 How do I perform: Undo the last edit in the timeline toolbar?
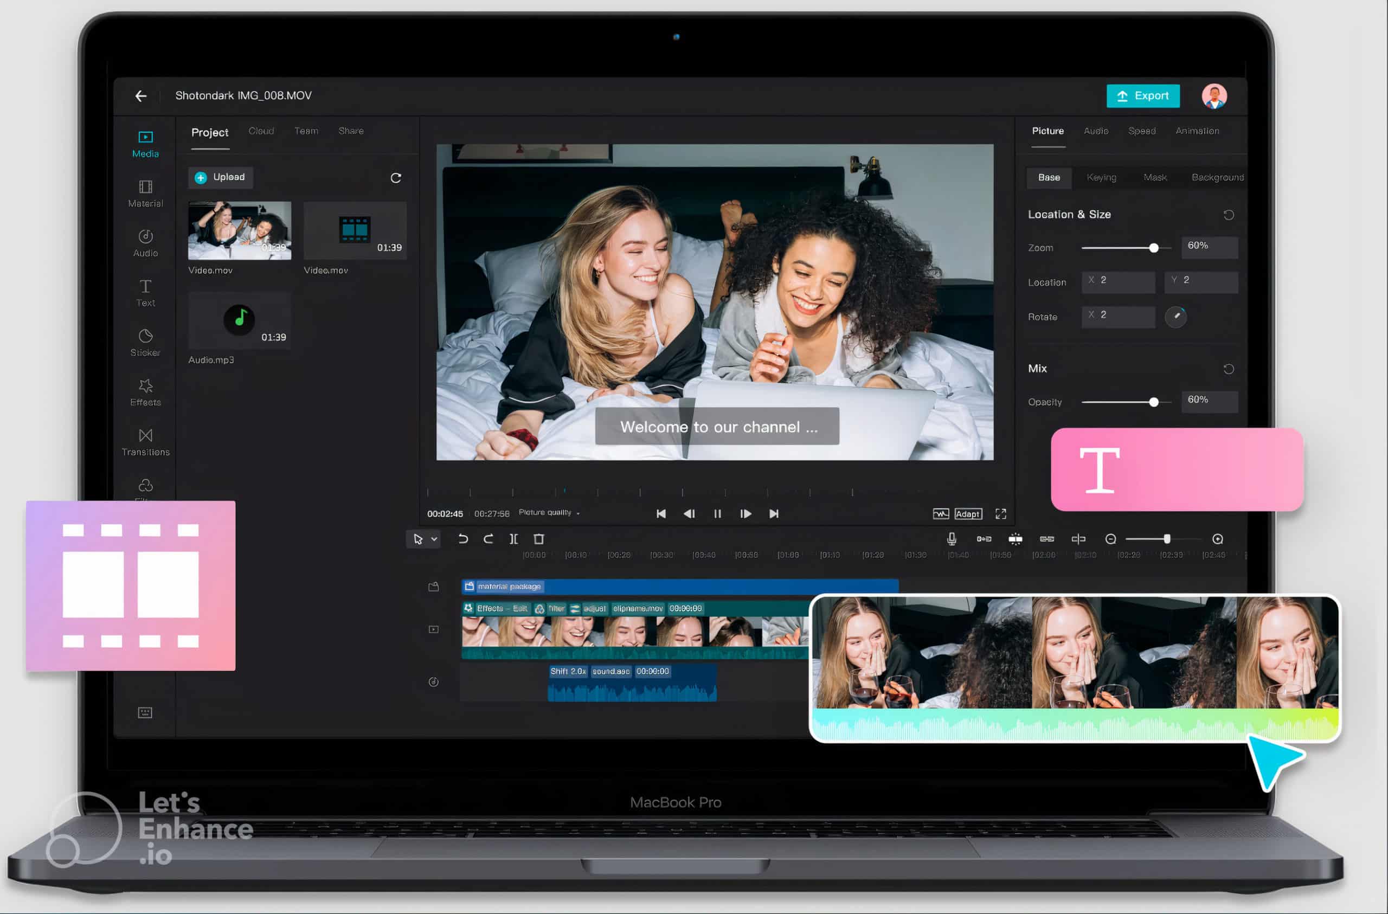coord(463,539)
